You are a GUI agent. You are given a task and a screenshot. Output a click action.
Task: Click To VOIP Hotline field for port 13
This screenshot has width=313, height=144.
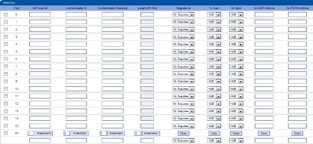click(x=264, y=111)
